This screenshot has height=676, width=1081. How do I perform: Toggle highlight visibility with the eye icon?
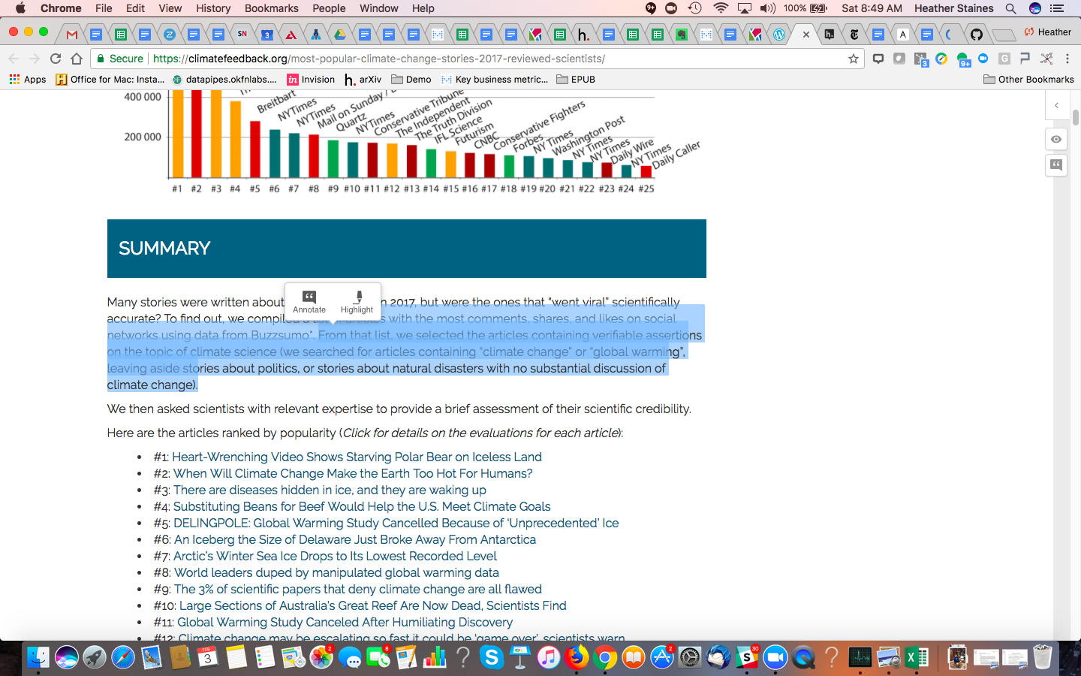coord(1056,139)
